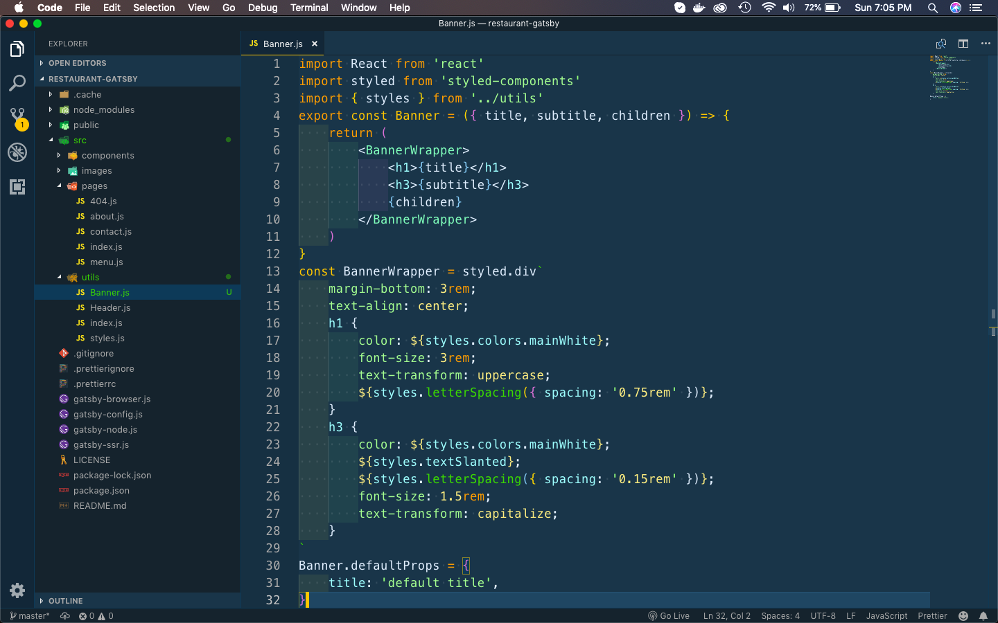Collapse the utils folder
Image resolution: width=998 pixels, height=623 pixels.
pos(137,278)
